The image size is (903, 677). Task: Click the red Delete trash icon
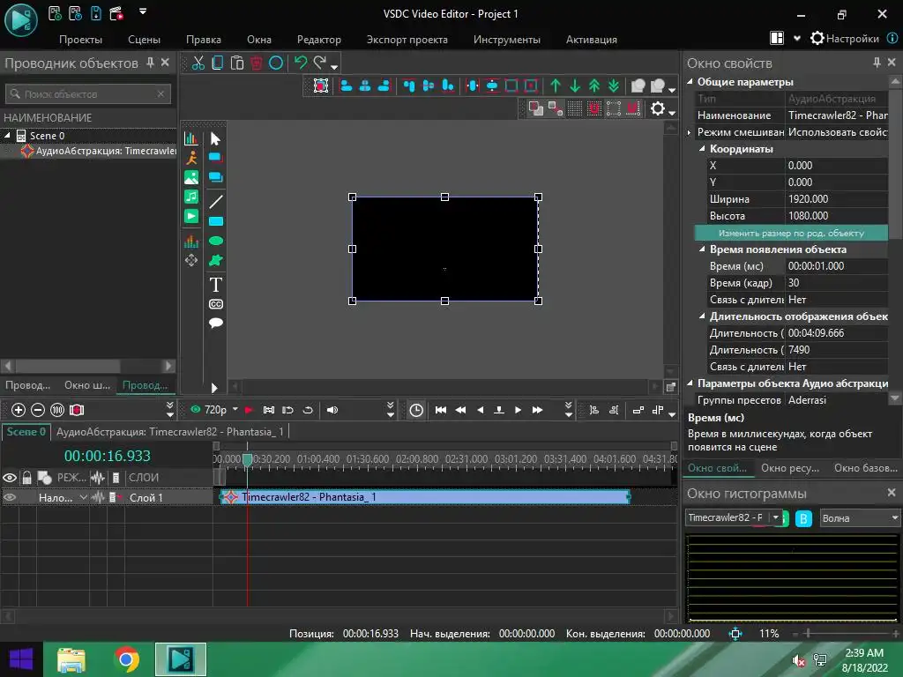click(257, 63)
